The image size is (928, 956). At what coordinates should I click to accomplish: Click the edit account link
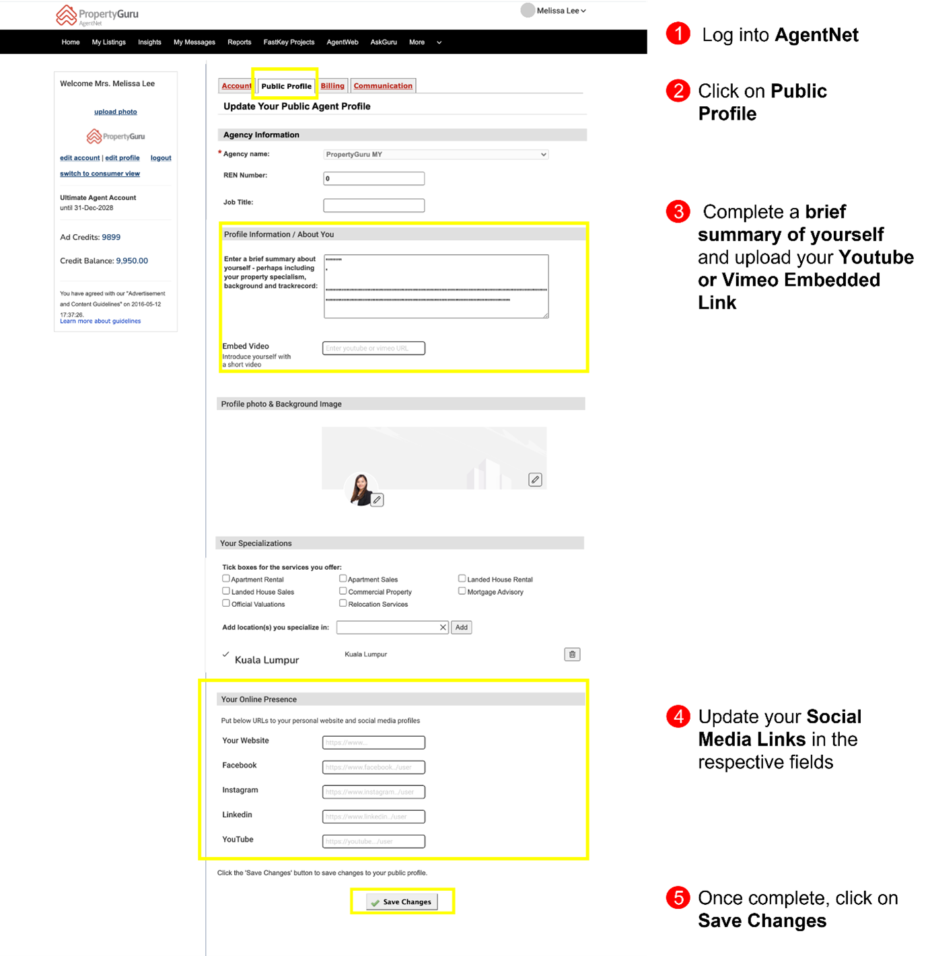[x=79, y=158]
